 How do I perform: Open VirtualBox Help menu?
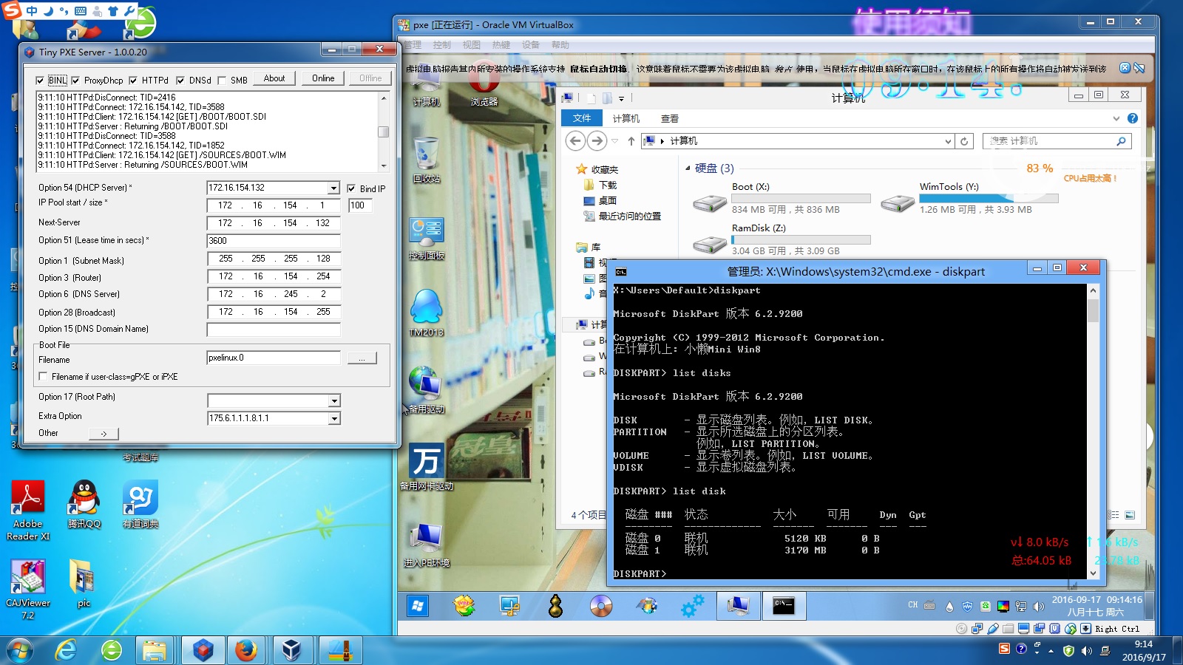tap(560, 45)
